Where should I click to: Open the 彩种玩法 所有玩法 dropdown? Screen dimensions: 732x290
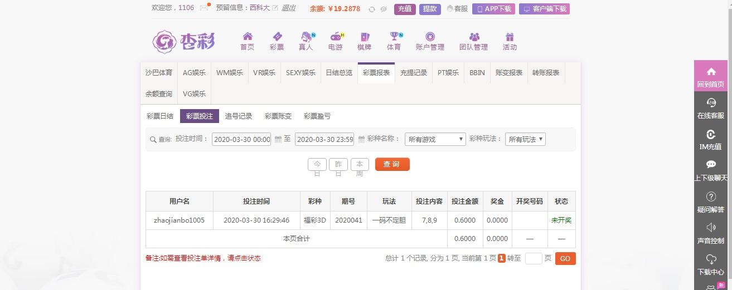click(x=525, y=139)
